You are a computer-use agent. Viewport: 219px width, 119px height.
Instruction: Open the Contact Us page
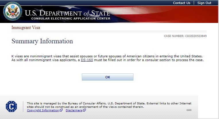pyautogui.click(x=181, y=3)
